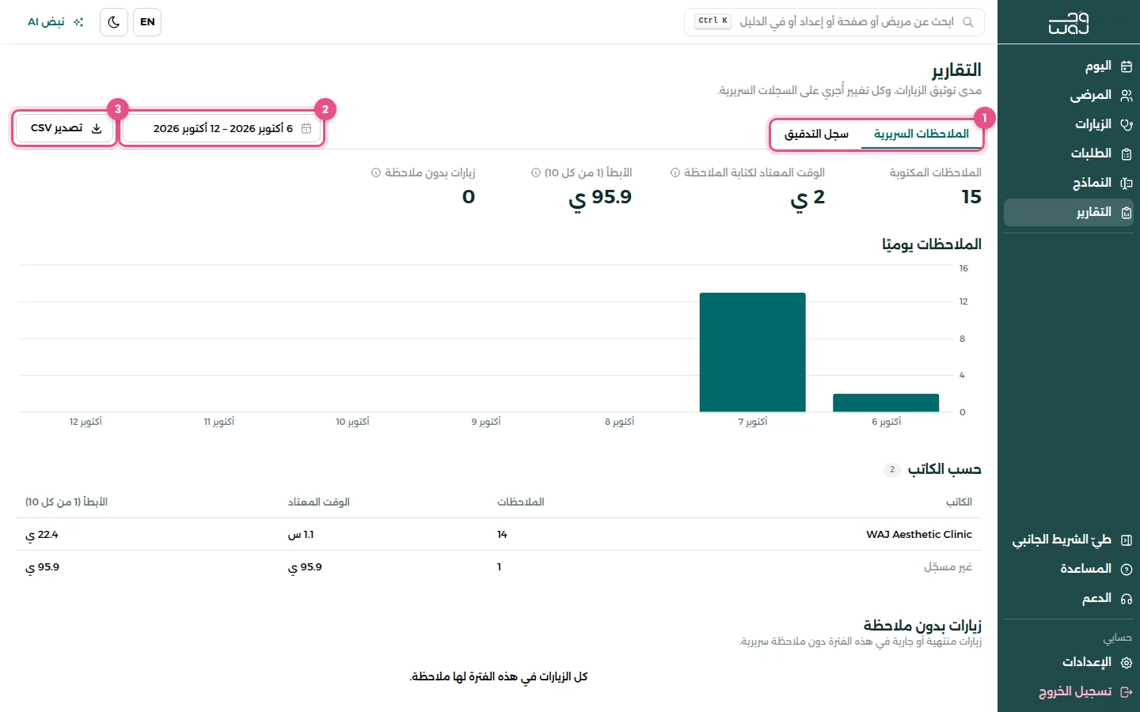Image resolution: width=1140 pixels, height=712 pixels.
Task: Click the stethoscope icon beside الزيارات
Action: (x=1127, y=125)
